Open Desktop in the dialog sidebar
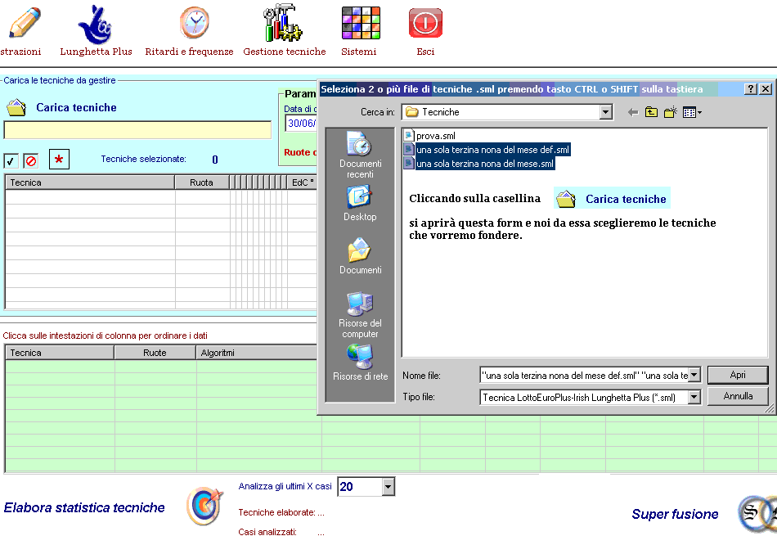 (x=360, y=203)
